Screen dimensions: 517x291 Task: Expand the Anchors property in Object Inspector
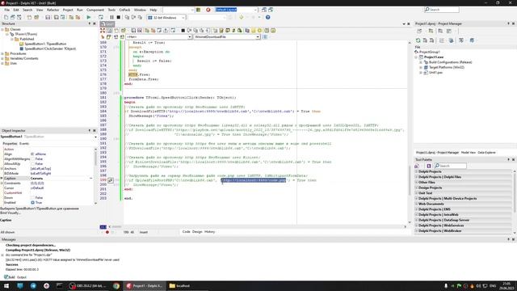pos(2,169)
